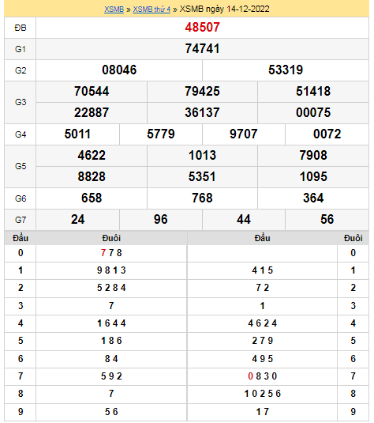Viewport: 374px width, 423px height.
Task: Open the XSMB breadcrumb link
Action: pos(114,9)
